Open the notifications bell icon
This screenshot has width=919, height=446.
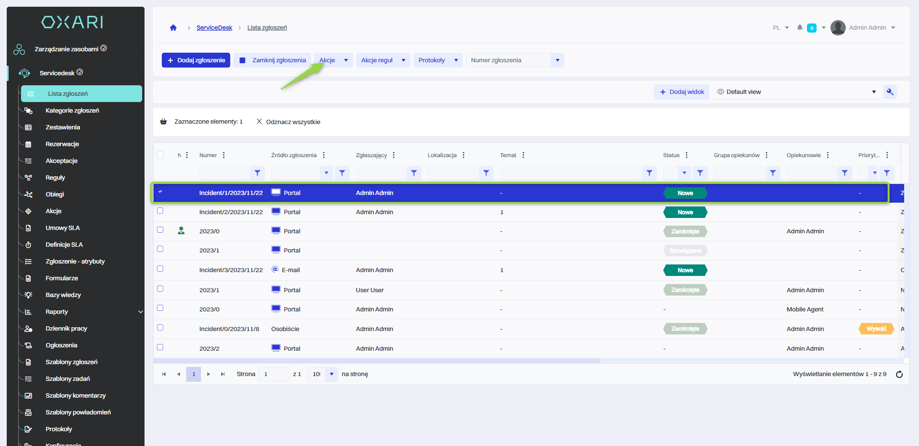coord(799,28)
